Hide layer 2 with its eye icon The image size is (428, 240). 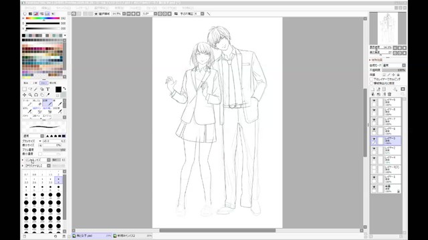pos(374,149)
